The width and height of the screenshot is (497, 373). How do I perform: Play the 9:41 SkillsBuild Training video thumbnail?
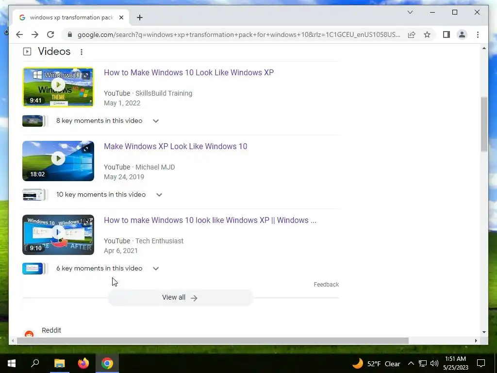pos(58,87)
